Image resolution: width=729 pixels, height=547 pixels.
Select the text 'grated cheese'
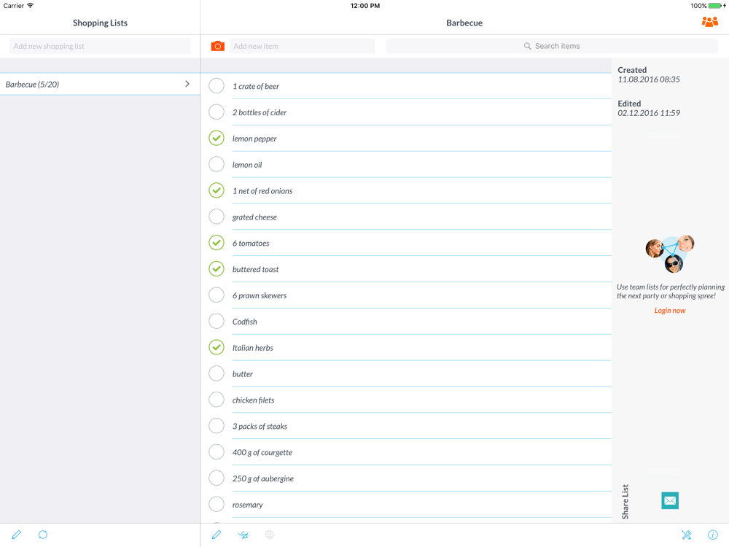click(x=254, y=217)
